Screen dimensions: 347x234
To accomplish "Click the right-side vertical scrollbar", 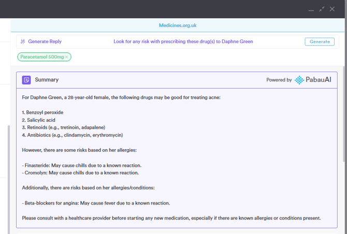I will [x=344, y=114].
